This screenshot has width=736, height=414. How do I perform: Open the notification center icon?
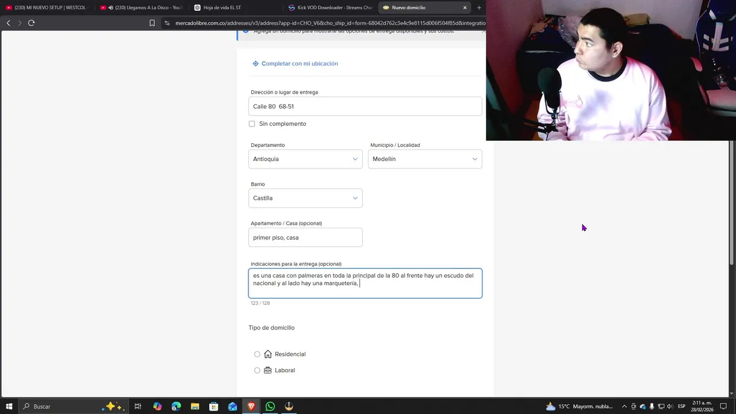click(x=723, y=407)
